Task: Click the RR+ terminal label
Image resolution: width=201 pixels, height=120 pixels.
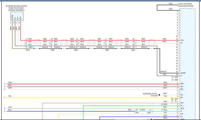Action: [x=182, y=84]
